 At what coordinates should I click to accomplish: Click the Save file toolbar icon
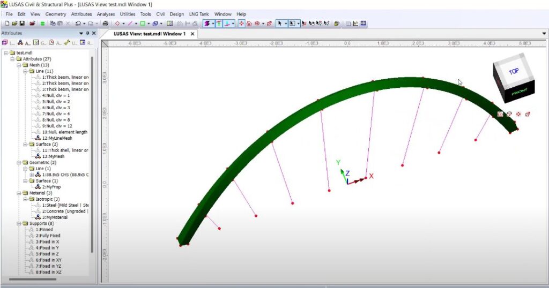[22, 24]
